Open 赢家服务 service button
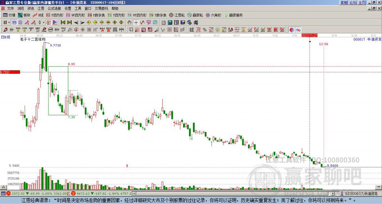382x204 pixels. coord(234,15)
